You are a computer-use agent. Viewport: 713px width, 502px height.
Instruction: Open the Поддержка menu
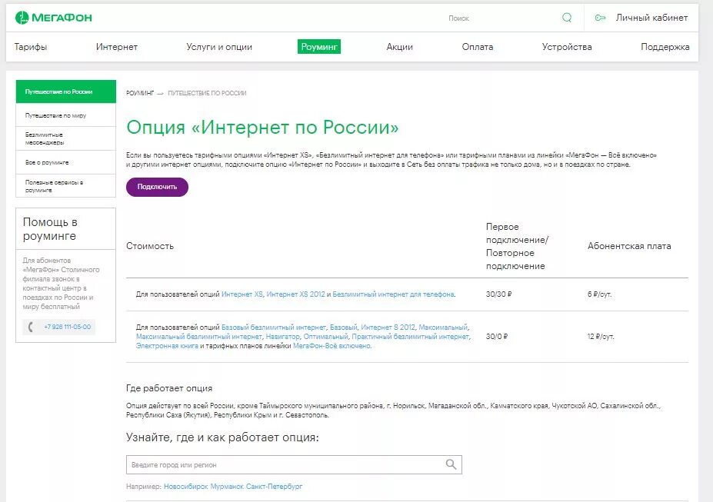point(665,47)
